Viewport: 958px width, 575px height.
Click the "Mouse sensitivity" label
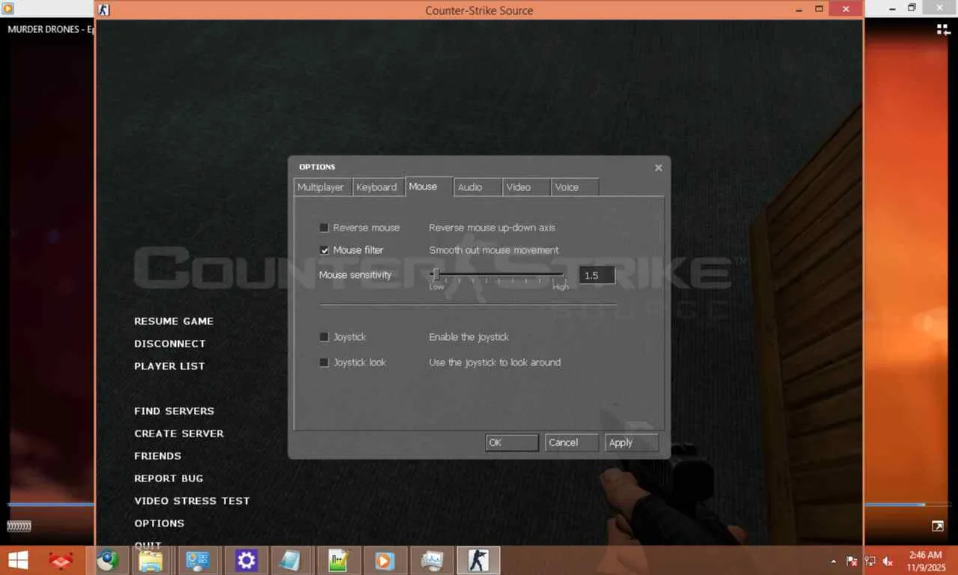click(x=356, y=275)
